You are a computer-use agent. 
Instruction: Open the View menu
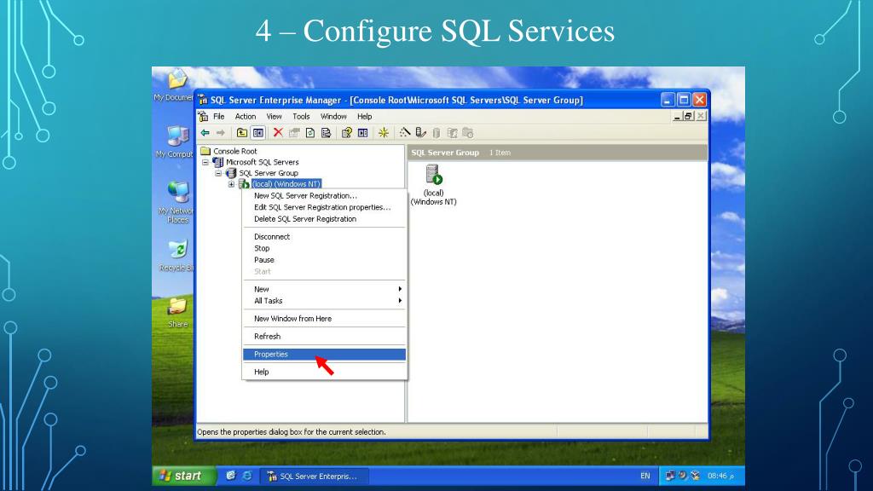point(274,116)
